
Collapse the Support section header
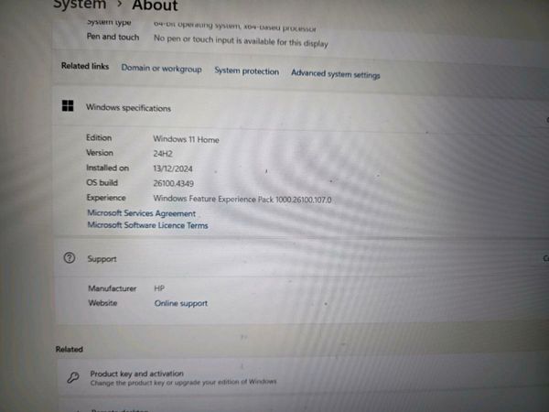(301, 258)
